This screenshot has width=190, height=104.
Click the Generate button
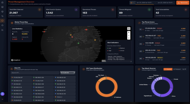[x=183, y=3]
